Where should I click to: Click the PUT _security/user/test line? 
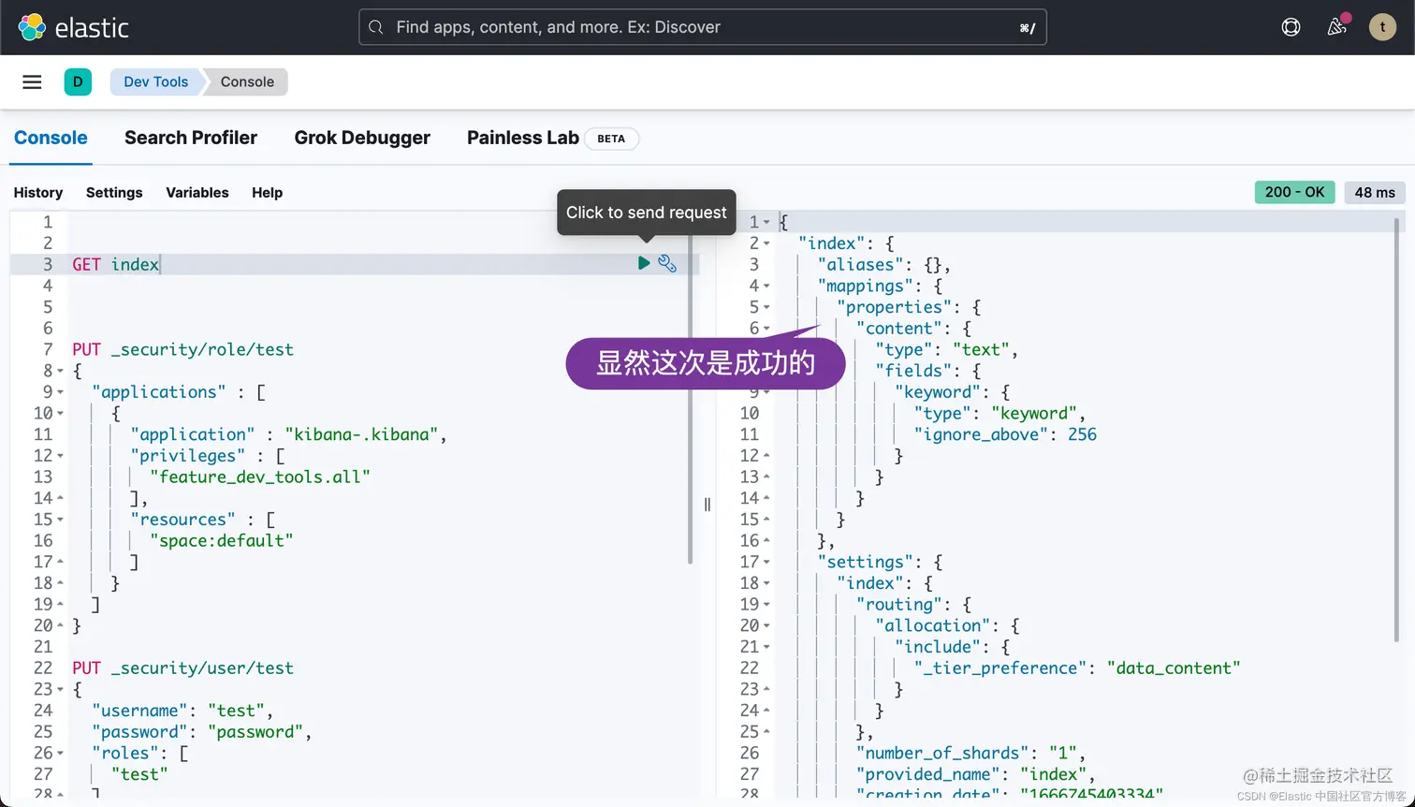[x=183, y=668]
